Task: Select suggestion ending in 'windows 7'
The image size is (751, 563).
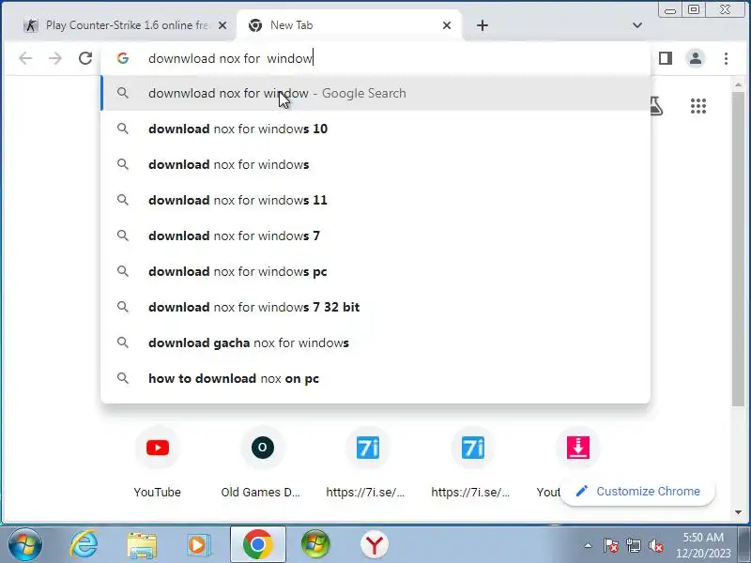Action: click(375, 236)
